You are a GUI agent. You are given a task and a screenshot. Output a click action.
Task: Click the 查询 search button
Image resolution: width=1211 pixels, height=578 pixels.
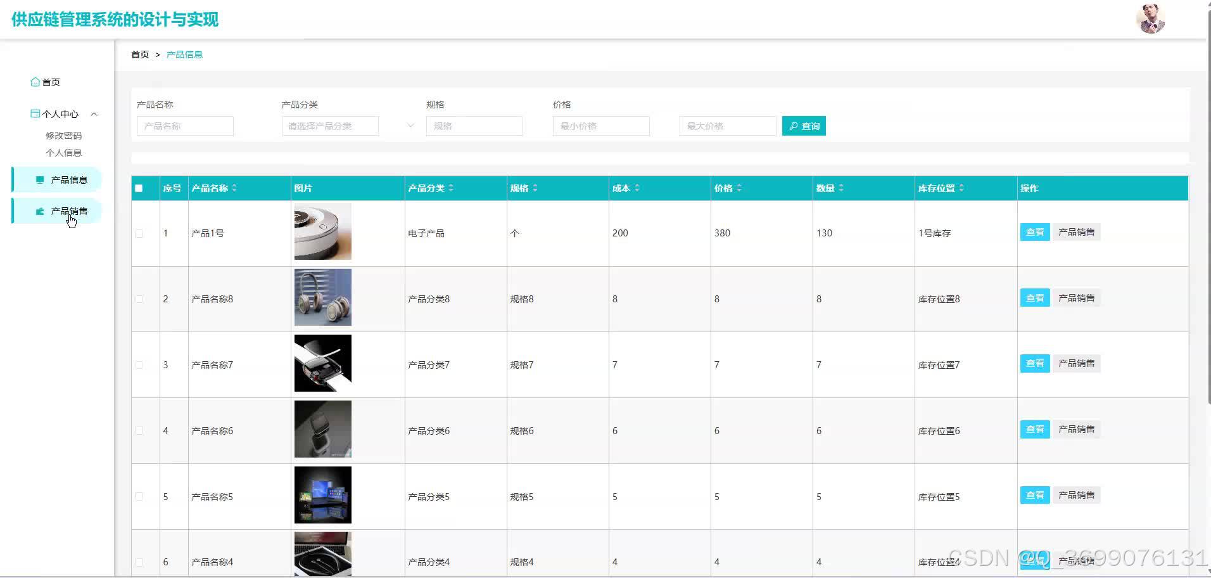804,126
